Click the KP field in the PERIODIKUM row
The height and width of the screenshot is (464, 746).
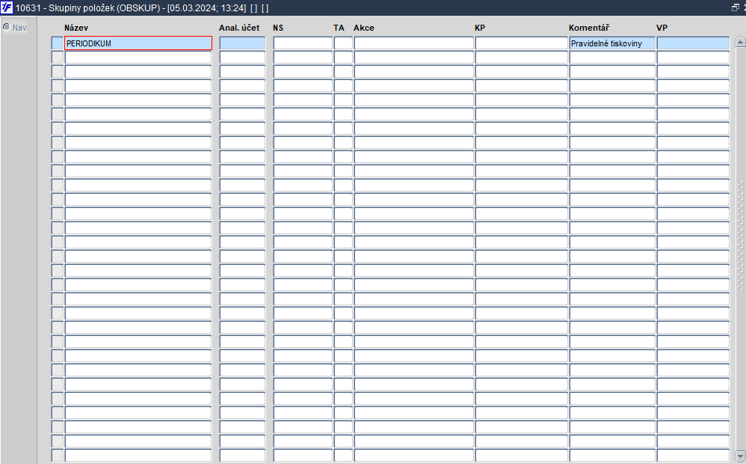522,43
